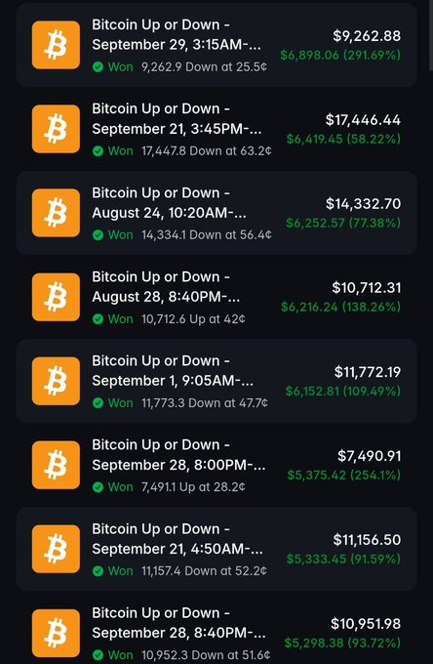
Task: Click the Bitcoin icon for September 29, 3:15AM market
Action: pos(56,45)
